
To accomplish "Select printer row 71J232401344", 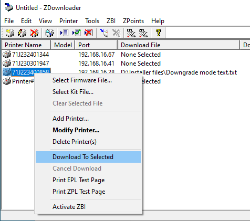I will pos(30,55).
